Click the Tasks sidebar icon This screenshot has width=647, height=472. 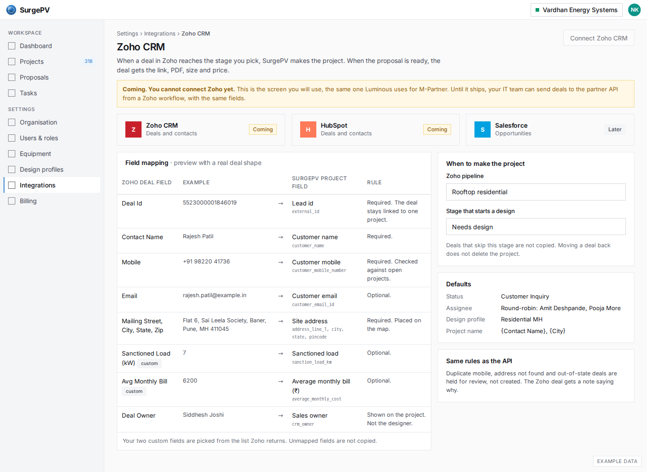pyautogui.click(x=12, y=93)
